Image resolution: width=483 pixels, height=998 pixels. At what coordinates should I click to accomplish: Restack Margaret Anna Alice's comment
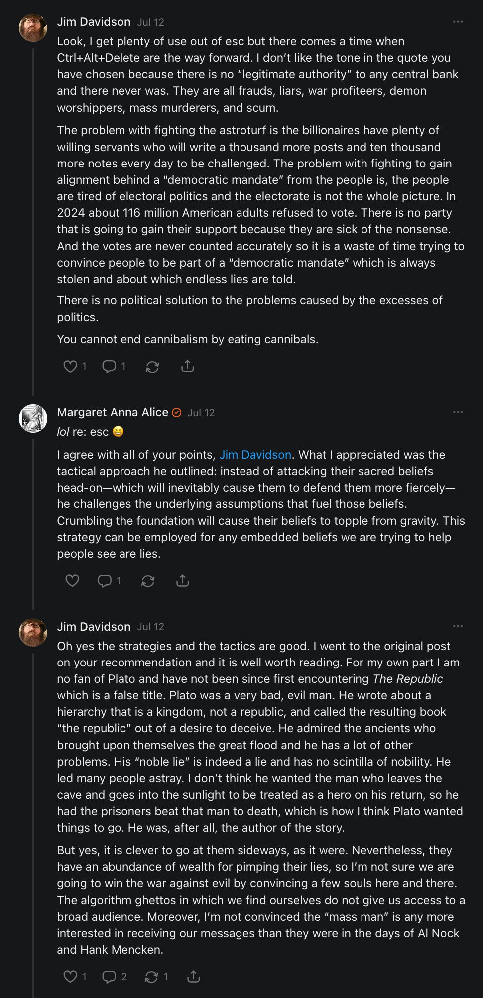[148, 581]
